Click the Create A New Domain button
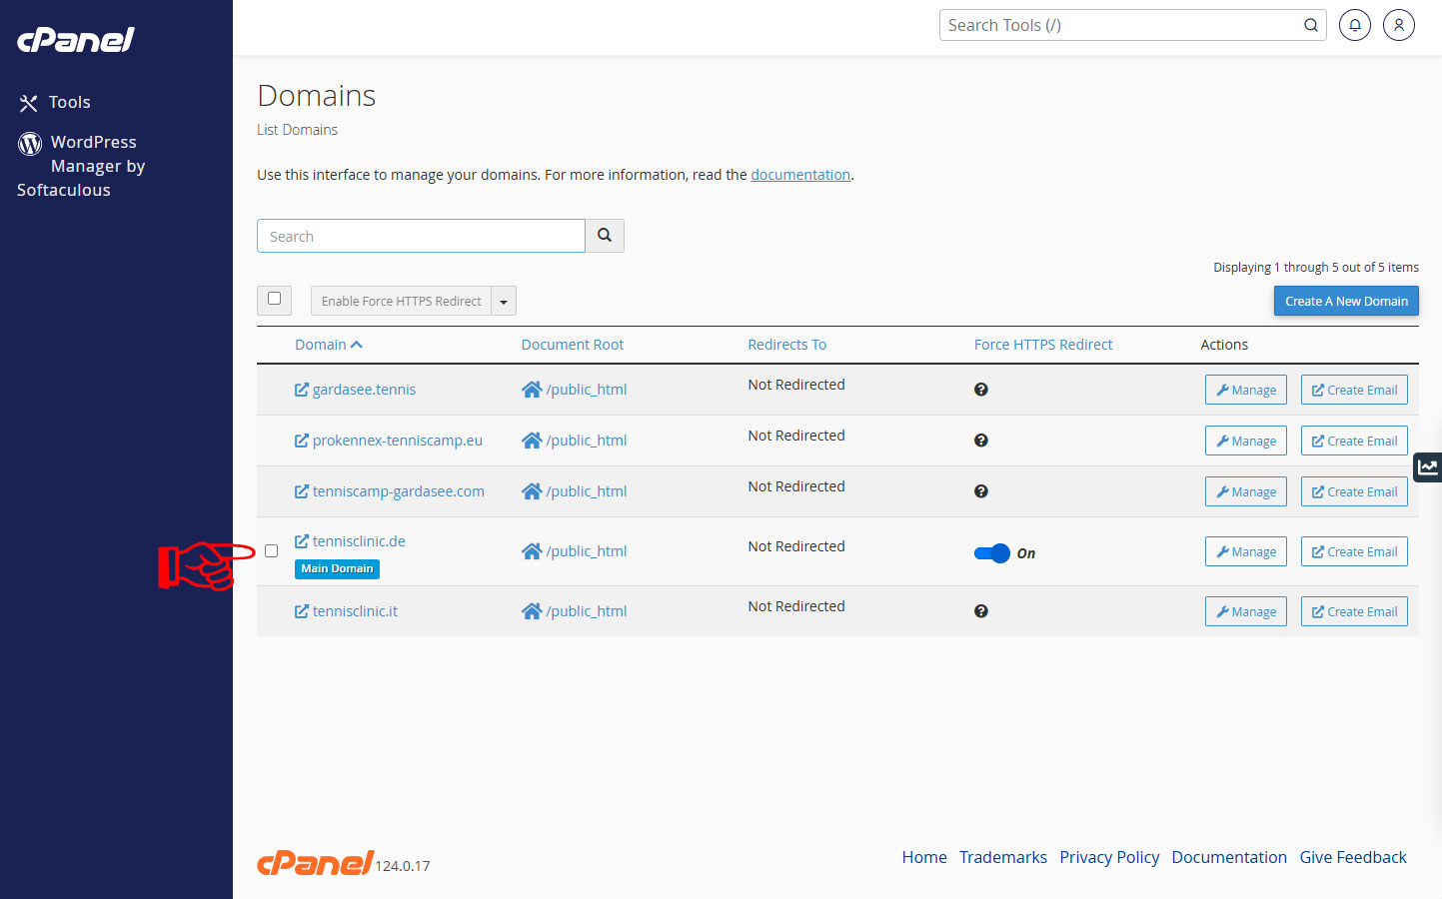The image size is (1442, 899). [1345, 302]
